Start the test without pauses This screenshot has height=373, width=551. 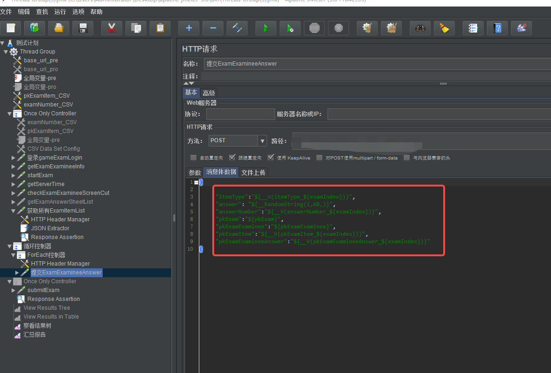pyautogui.click(x=290, y=28)
